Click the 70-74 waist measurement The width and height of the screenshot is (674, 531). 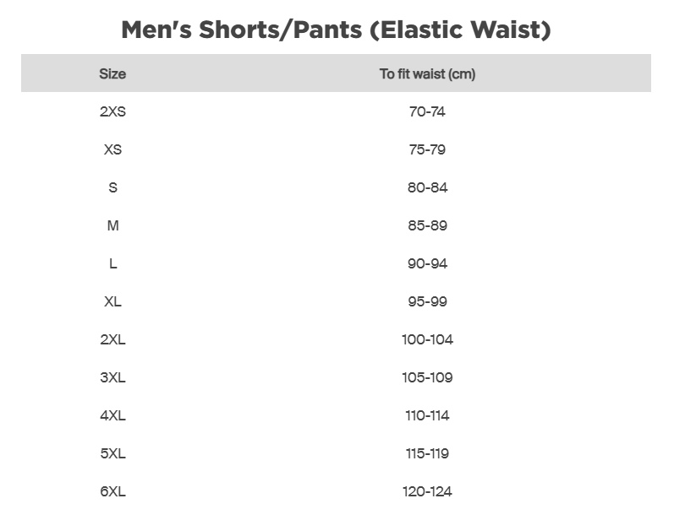tap(427, 111)
